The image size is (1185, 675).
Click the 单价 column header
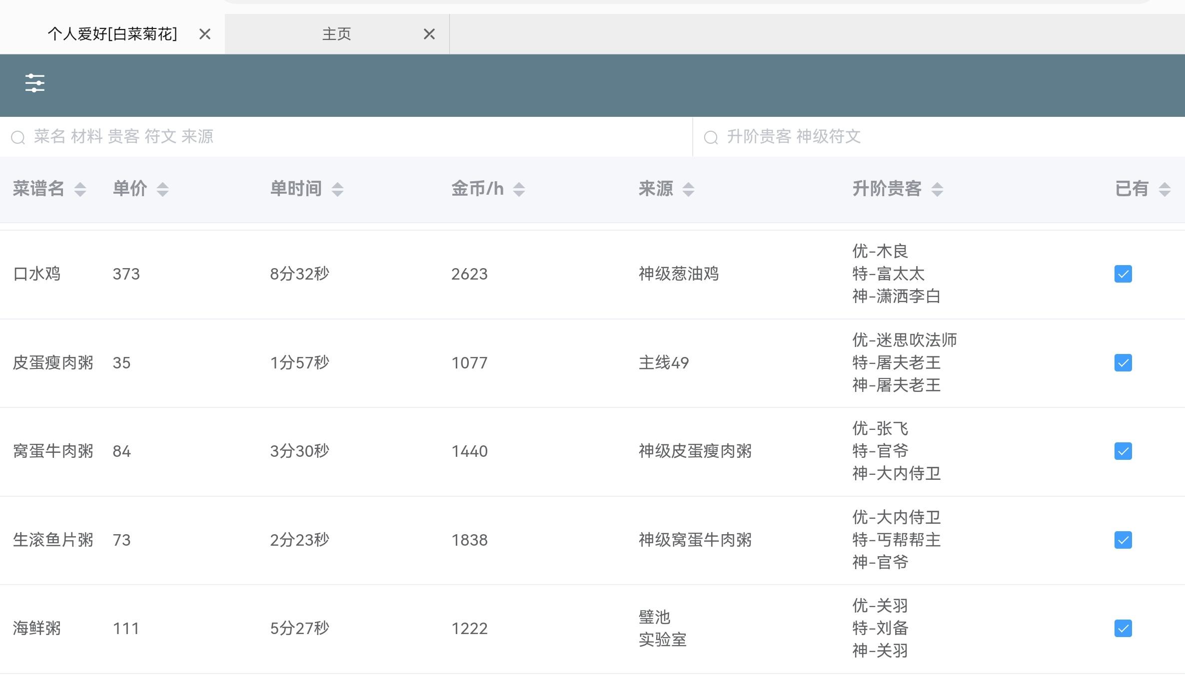(x=130, y=189)
